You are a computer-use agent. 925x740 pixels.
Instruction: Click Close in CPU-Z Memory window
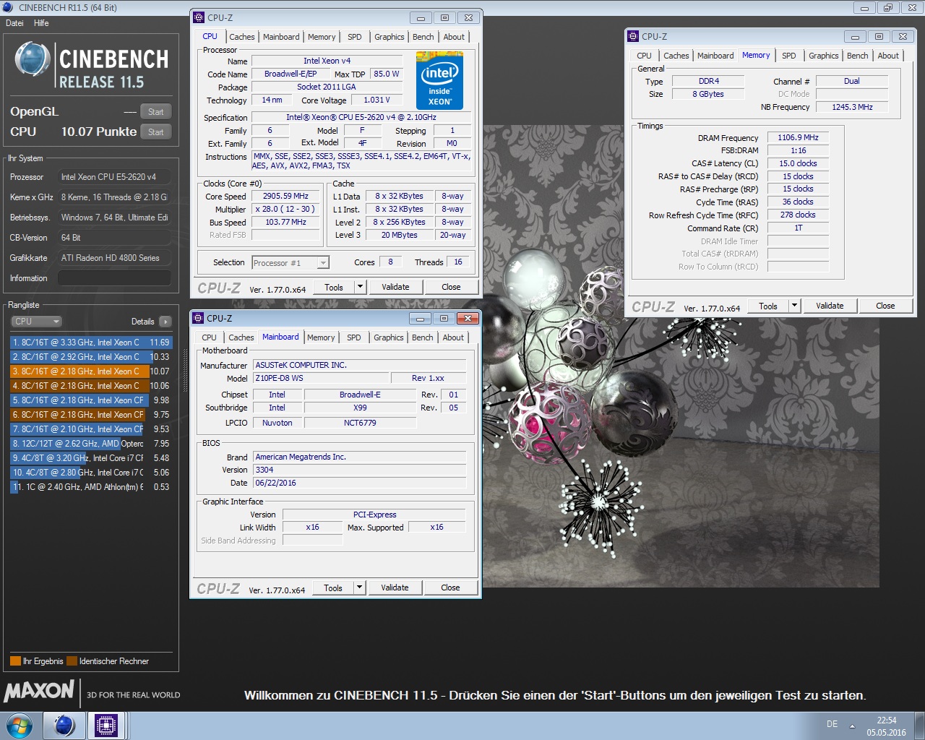[x=885, y=306]
